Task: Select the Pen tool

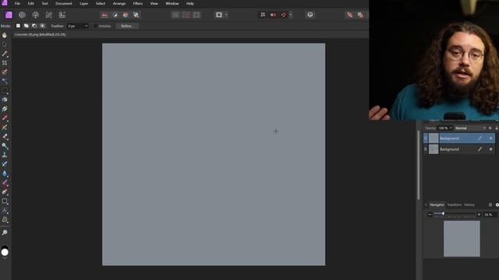Action: 5,192
